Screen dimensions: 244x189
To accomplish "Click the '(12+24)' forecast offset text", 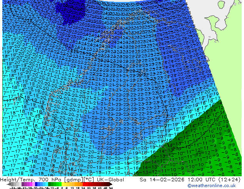I will point(229,180).
